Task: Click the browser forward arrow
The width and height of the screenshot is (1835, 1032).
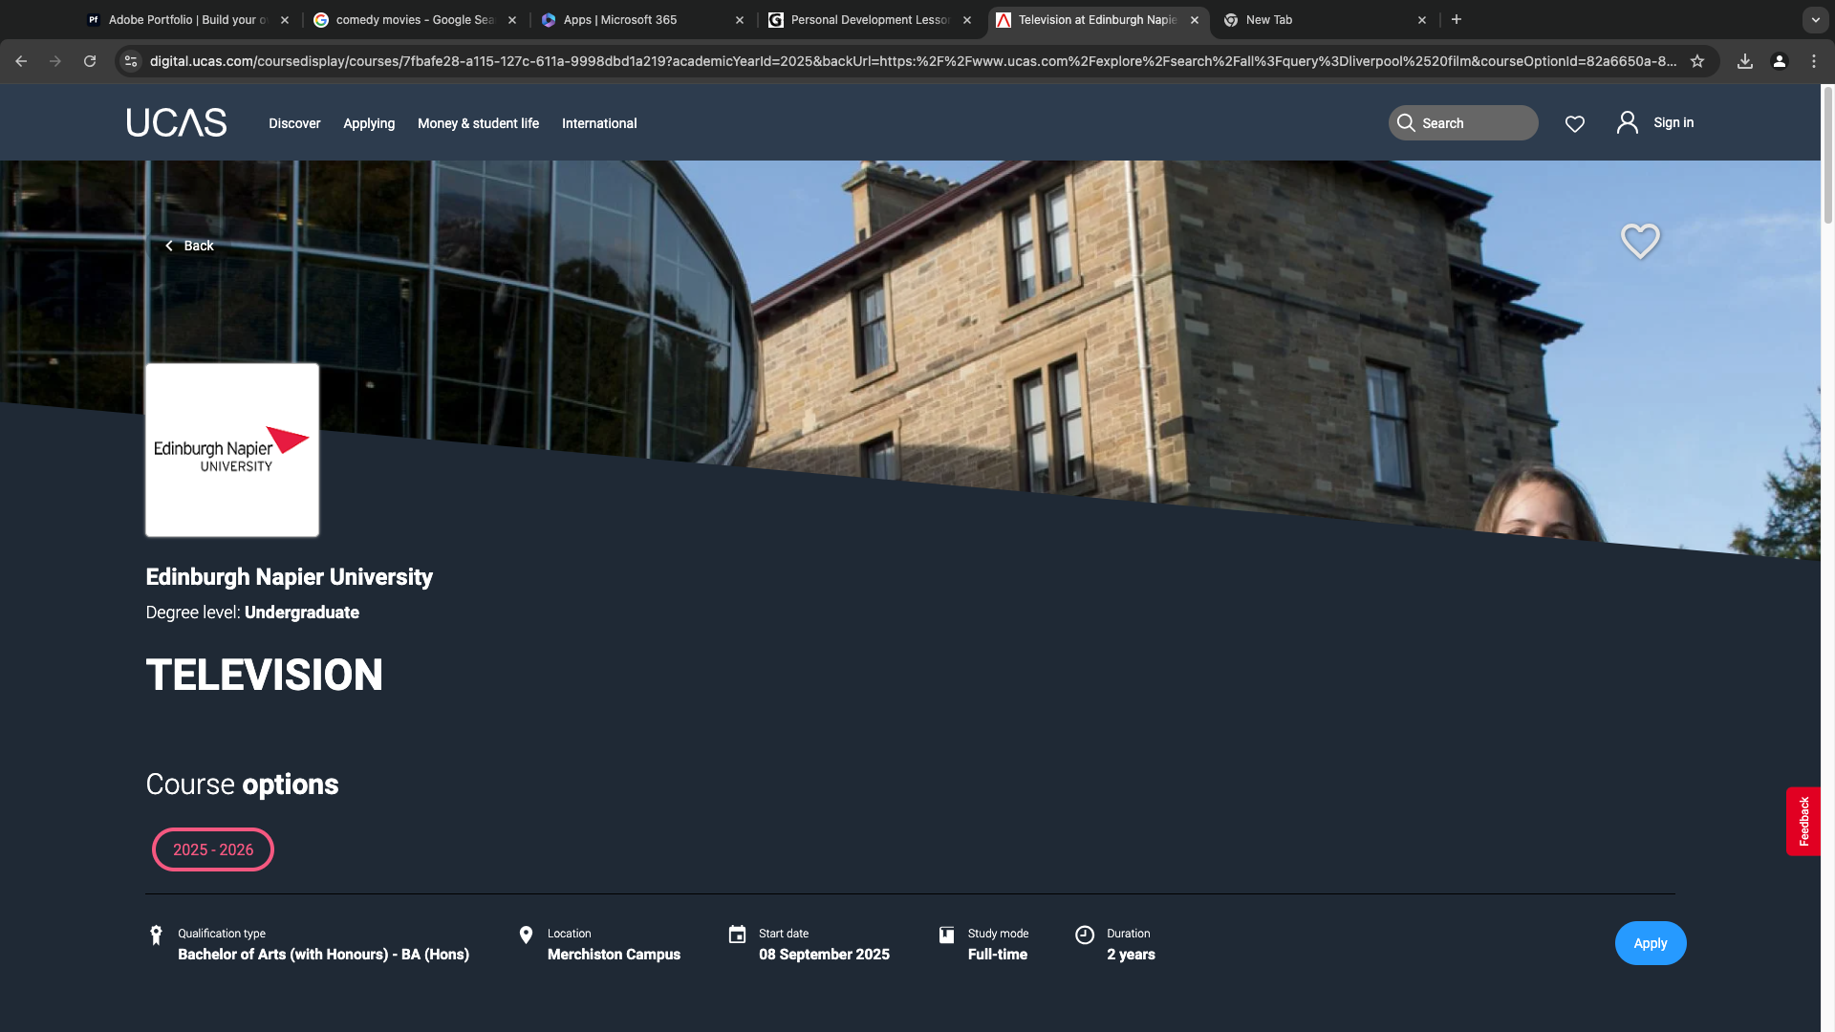Action: point(55,61)
